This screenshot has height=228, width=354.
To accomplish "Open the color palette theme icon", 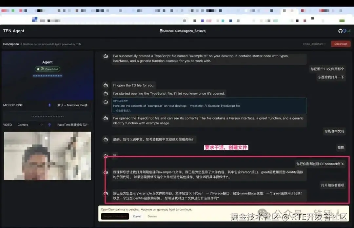I will (344, 31).
